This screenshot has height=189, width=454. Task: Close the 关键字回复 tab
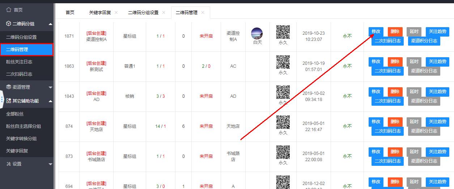pos(116,12)
